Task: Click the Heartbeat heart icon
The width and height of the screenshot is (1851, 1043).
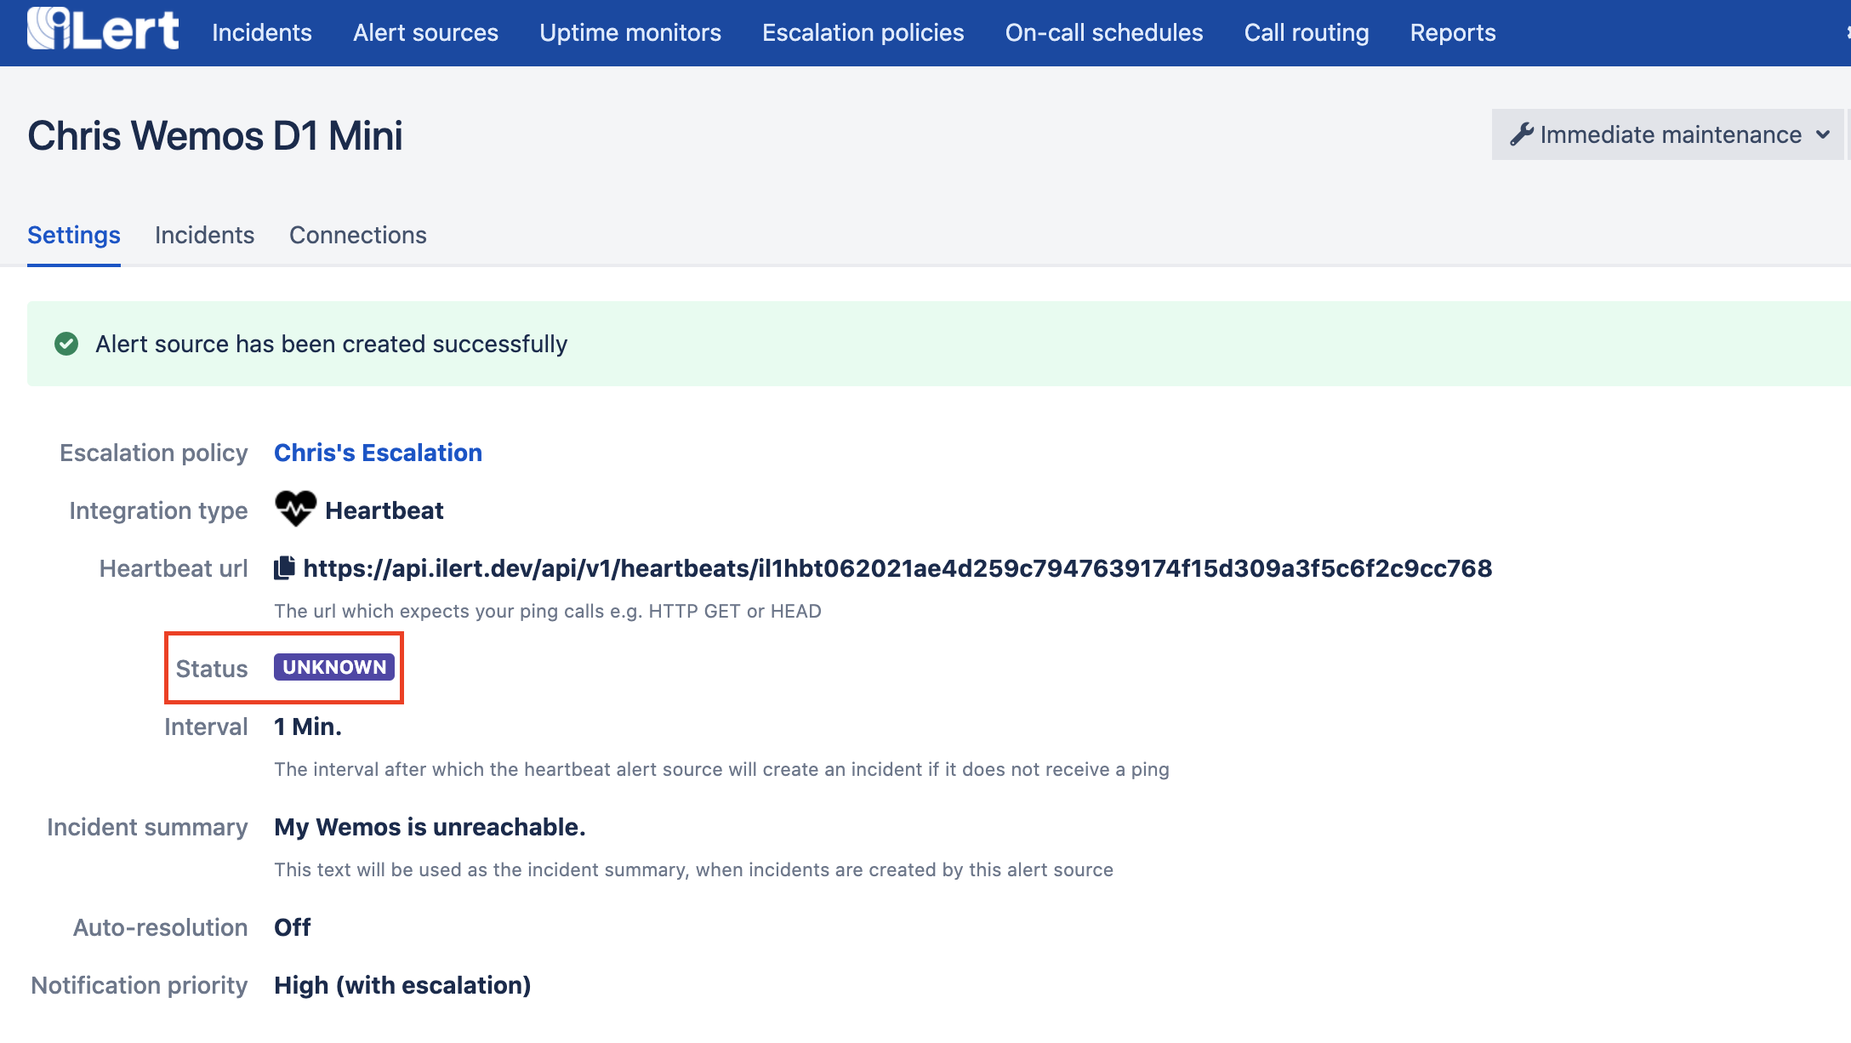Action: click(x=295, y=509)
